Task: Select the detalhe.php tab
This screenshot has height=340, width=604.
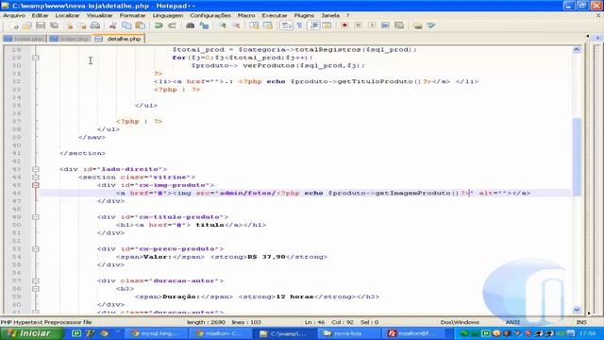Action: 120,39
